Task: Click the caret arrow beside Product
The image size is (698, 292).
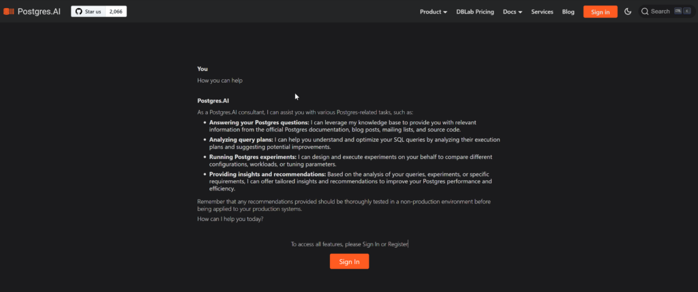Action: 445,12
